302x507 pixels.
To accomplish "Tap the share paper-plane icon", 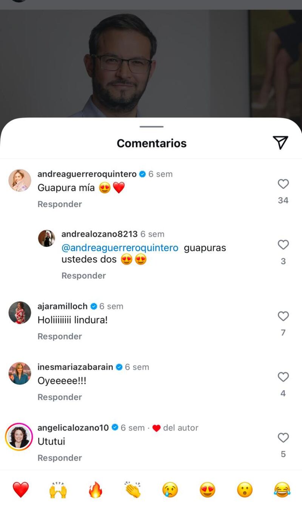I will 280,142.
